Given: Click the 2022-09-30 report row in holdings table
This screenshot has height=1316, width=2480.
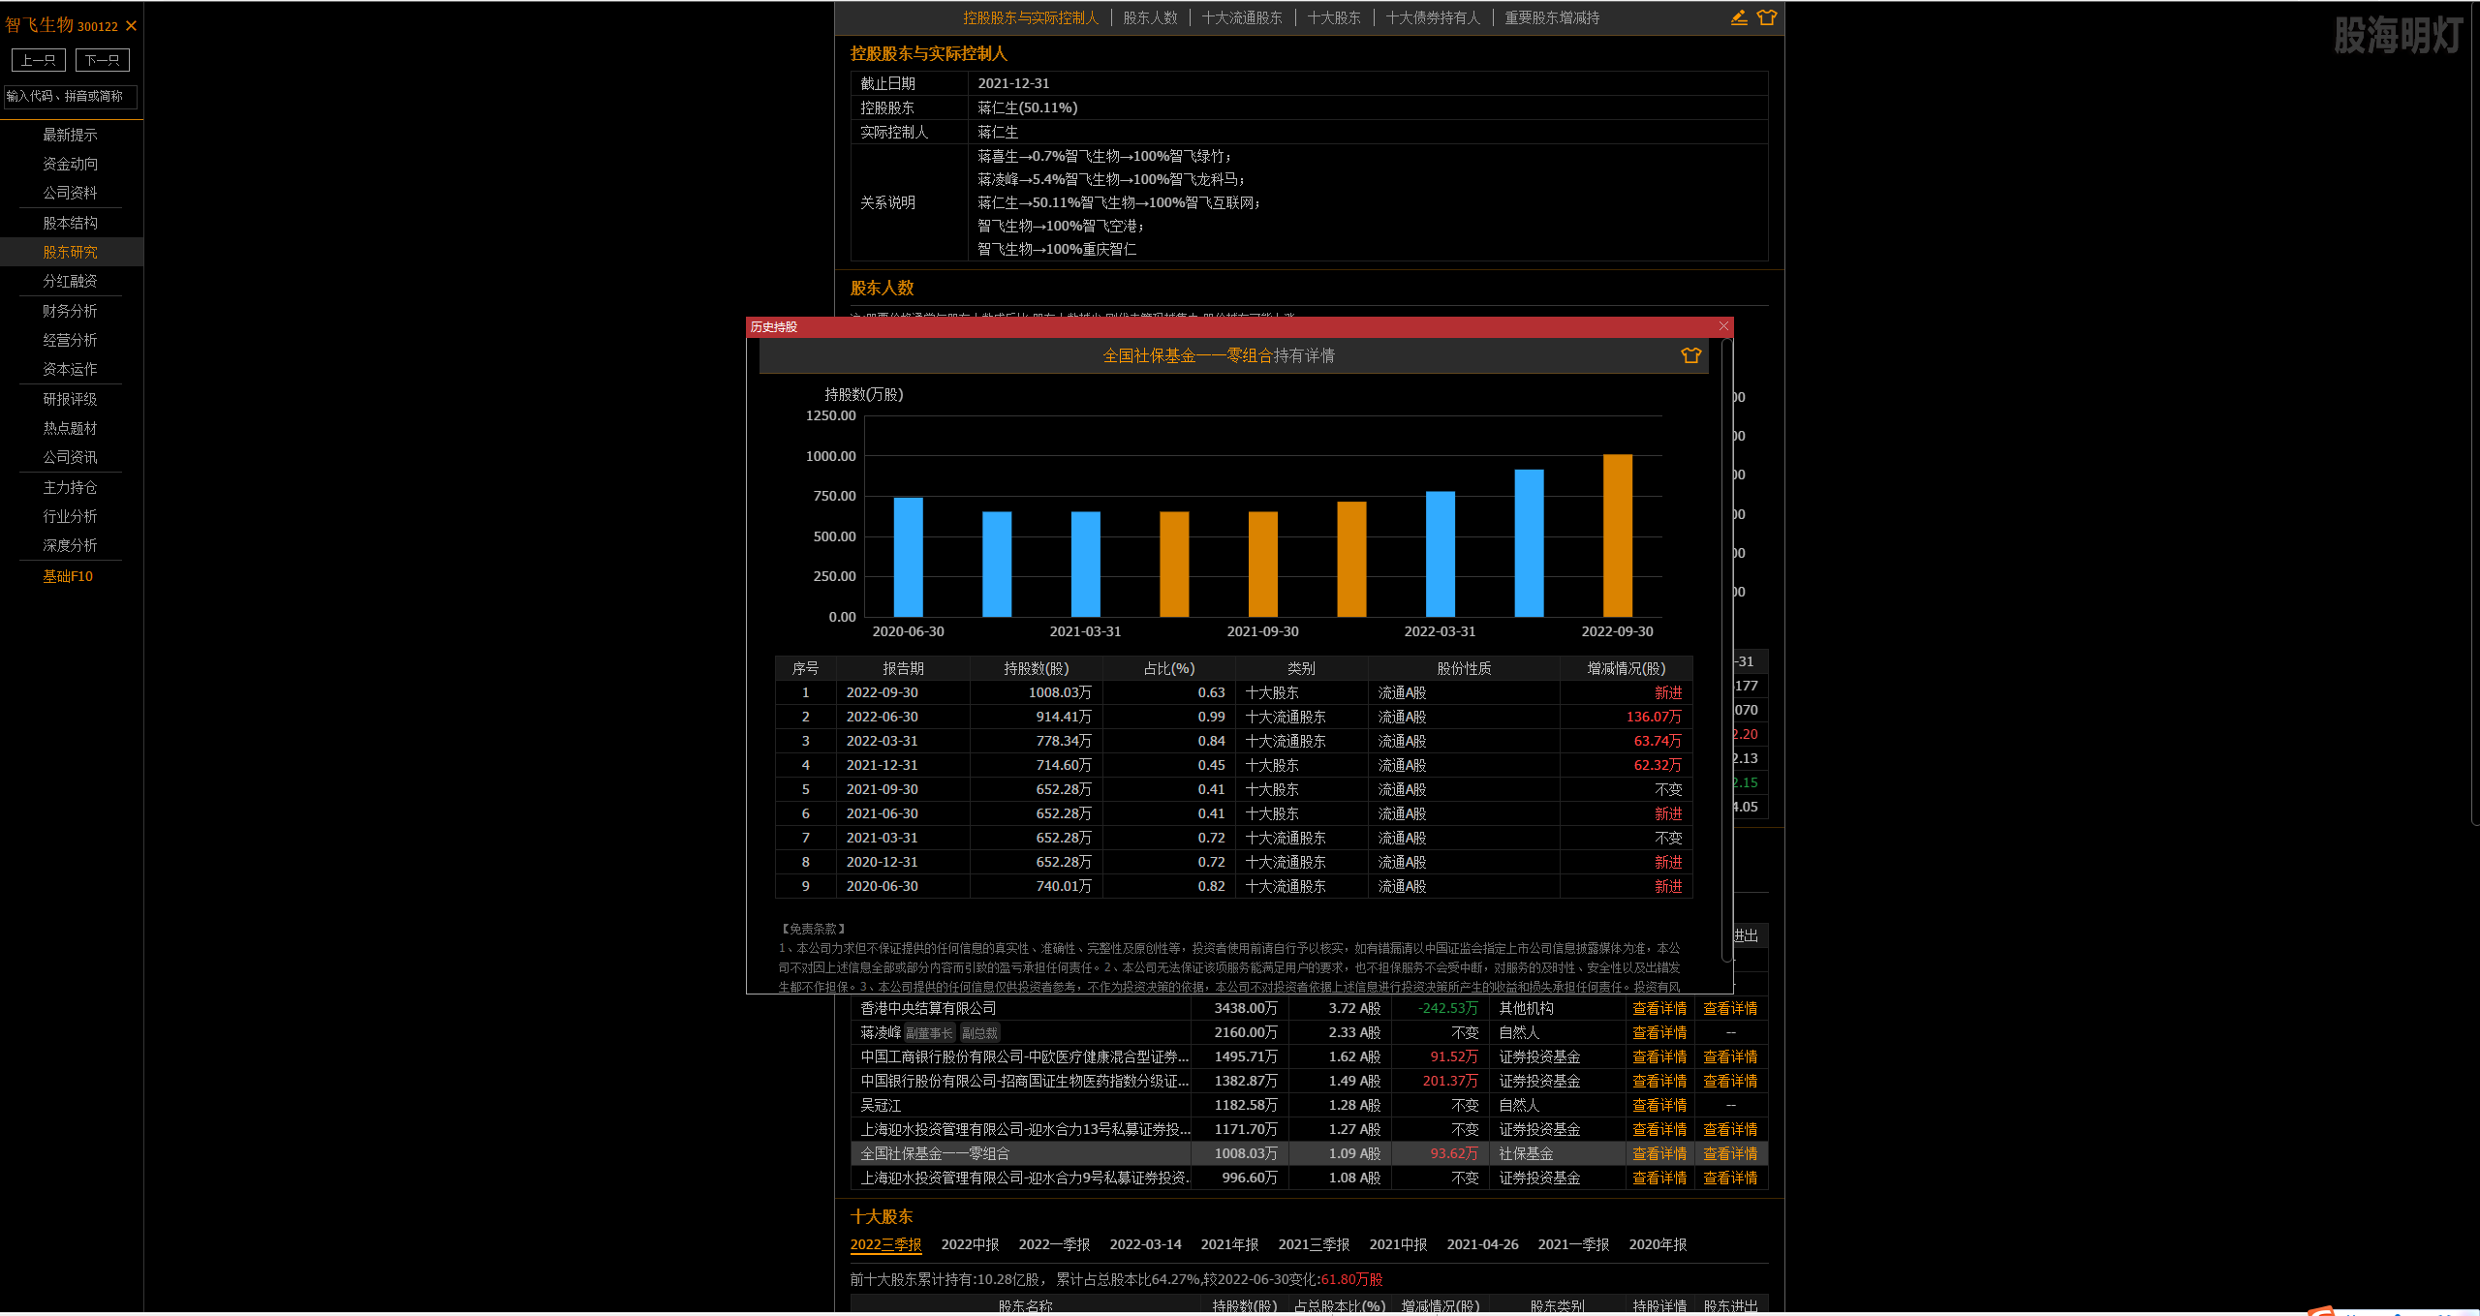Looking at the screenshot, I should coord(1233,692).
